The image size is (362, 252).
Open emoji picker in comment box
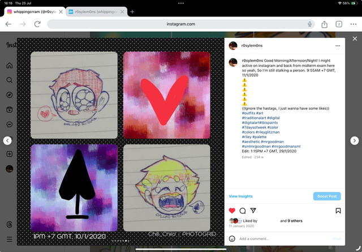point(232,238)
